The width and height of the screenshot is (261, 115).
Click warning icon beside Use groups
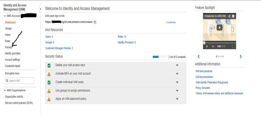point(49,91)
